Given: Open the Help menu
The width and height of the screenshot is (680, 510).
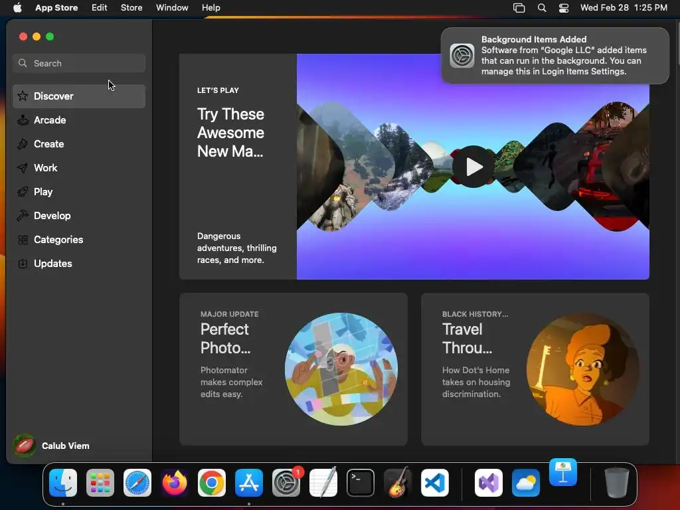Looking at the screenshot, I should point(211,8).
